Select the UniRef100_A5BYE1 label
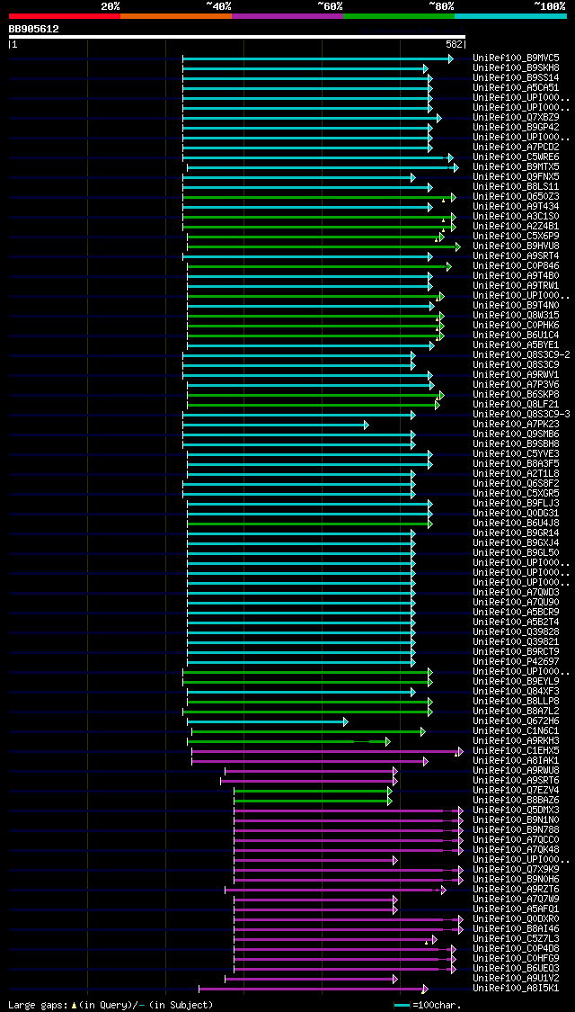This screenshot has height=1012, width=575. [516, 345]
